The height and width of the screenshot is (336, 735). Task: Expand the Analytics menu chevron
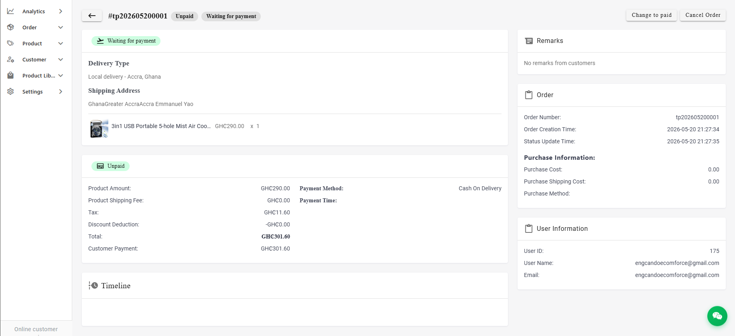click(61, 11)
